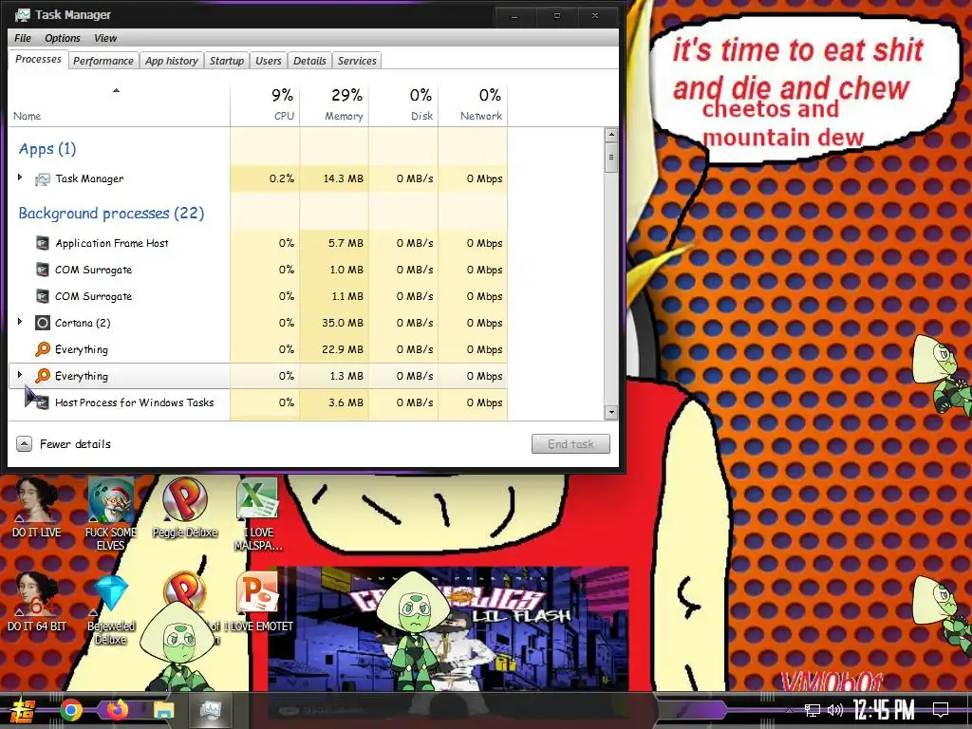The width and height of the screenshot is (972, 729).
Task: Open Peggle Deluxe desktop shortcut
Action: pos(185,507)
